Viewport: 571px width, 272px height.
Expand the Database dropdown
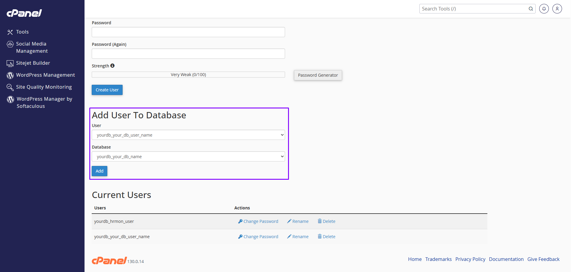click(x=188, y=156)
